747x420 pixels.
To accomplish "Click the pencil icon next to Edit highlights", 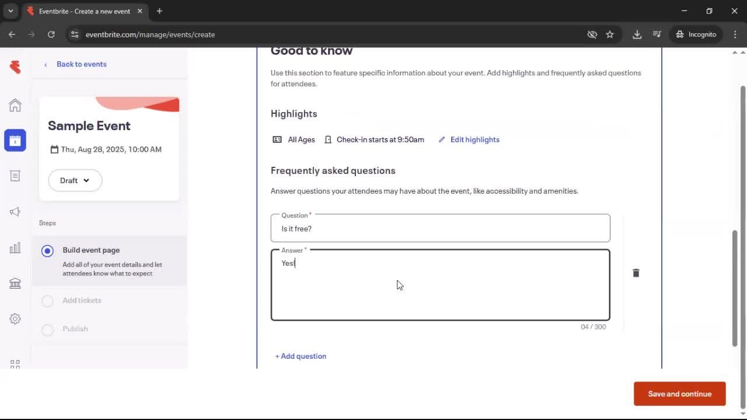I will coord(442,139).
